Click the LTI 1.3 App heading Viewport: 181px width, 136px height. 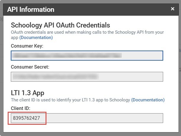(x=28, y=93)
